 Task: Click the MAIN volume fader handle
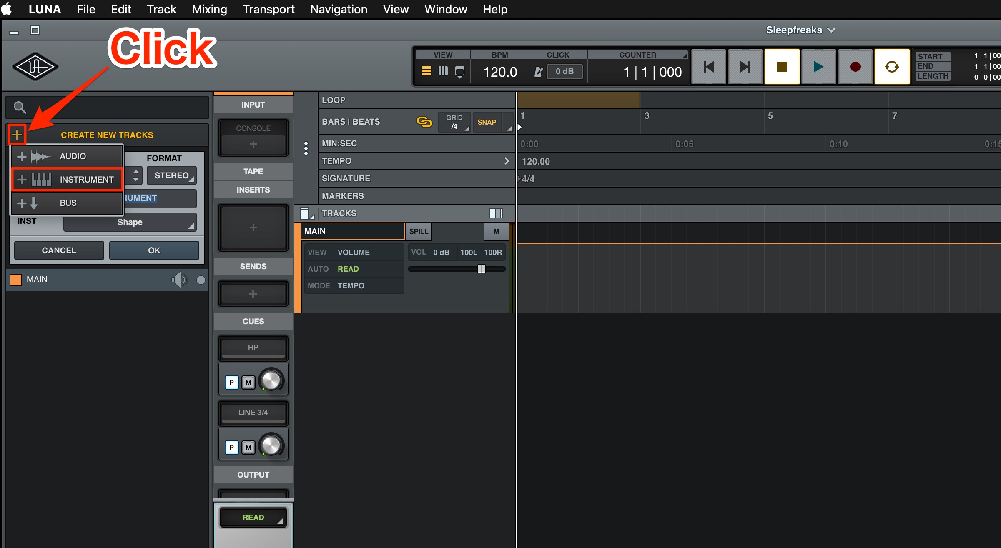481,269
